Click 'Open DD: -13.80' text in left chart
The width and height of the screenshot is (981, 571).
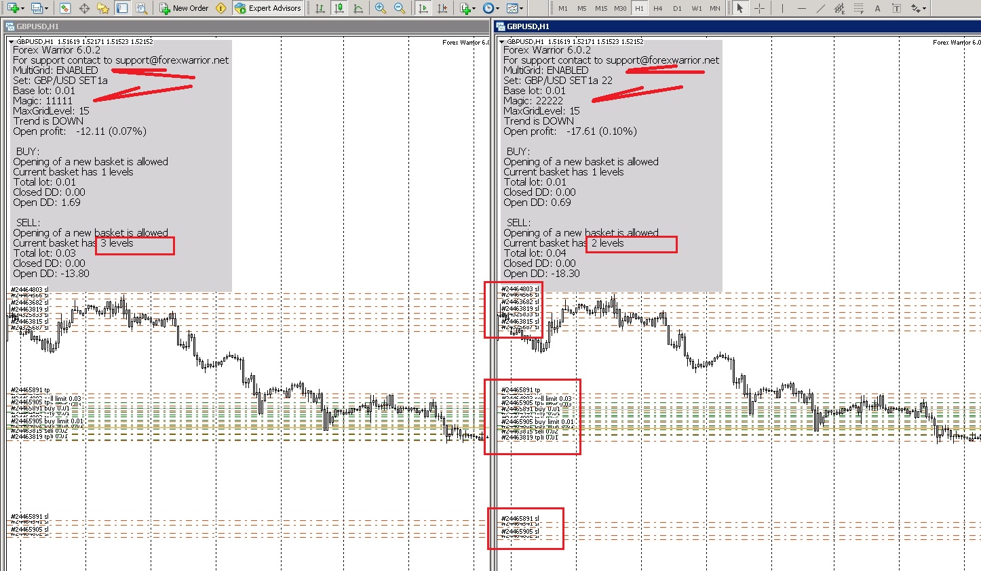point(51,274)
